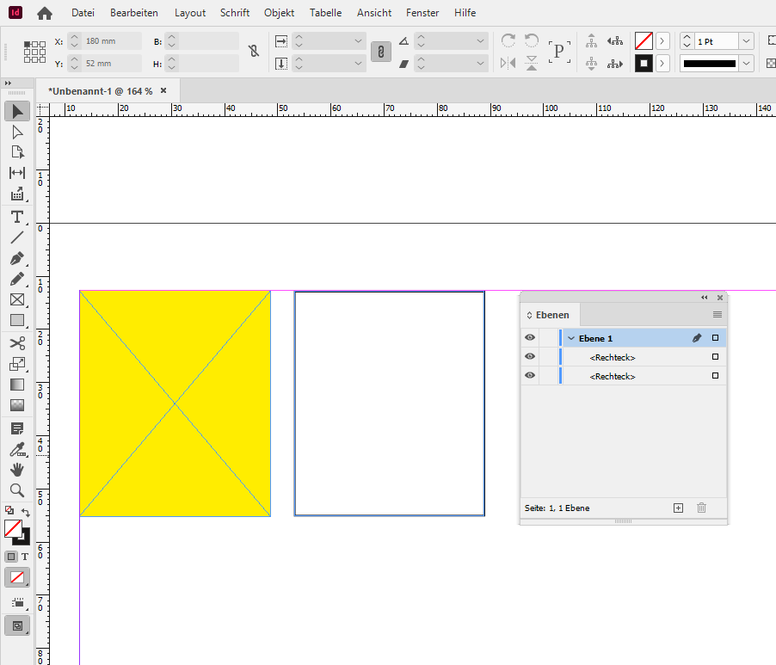Toggle visibility of the first Rechteck layer
Screen dimensions: 776x665
tap(530, 357)
